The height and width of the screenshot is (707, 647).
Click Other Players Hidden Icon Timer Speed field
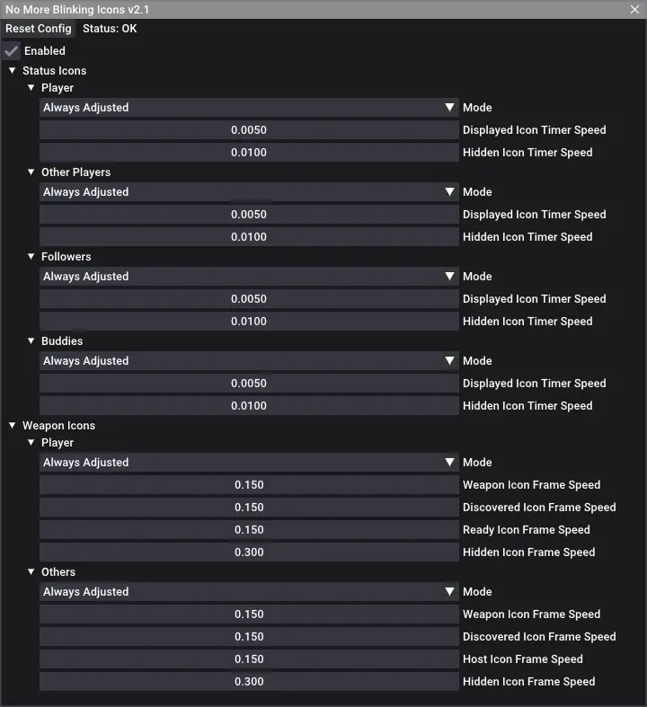tap(249, 237)
